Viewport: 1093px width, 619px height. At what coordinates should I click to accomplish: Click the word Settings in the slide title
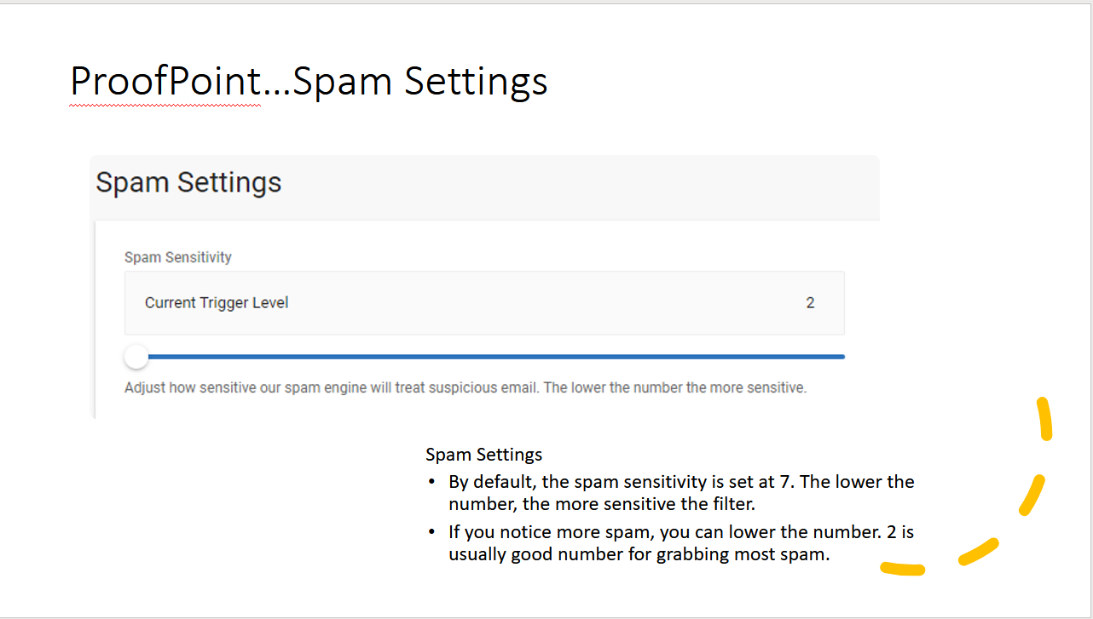[x=476, y=82]
